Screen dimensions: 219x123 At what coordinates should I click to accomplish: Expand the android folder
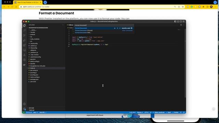(46, 35)
